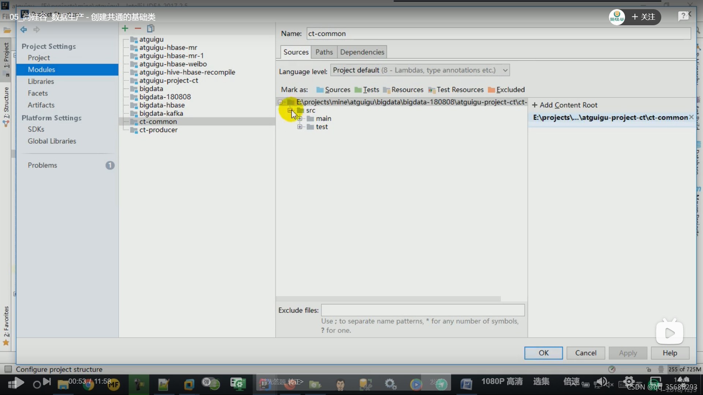
Task: Click the green add module plus icon
Action: click(125, 29)
